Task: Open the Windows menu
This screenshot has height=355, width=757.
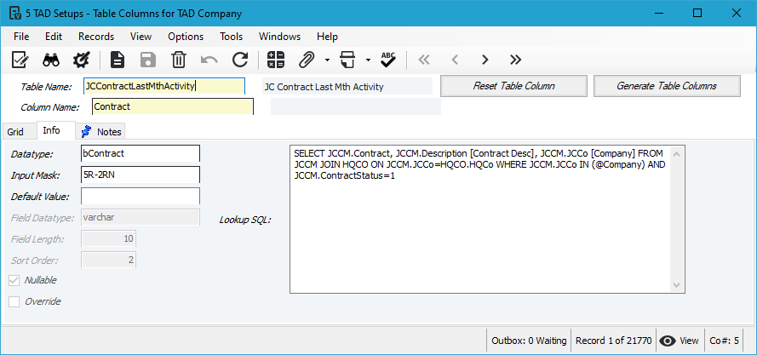Action: tap(279, 37)
